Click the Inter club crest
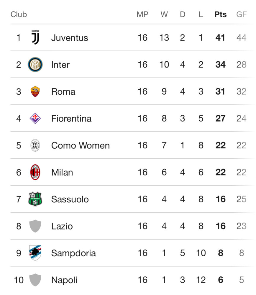256x295 pixels. [35, 65]
